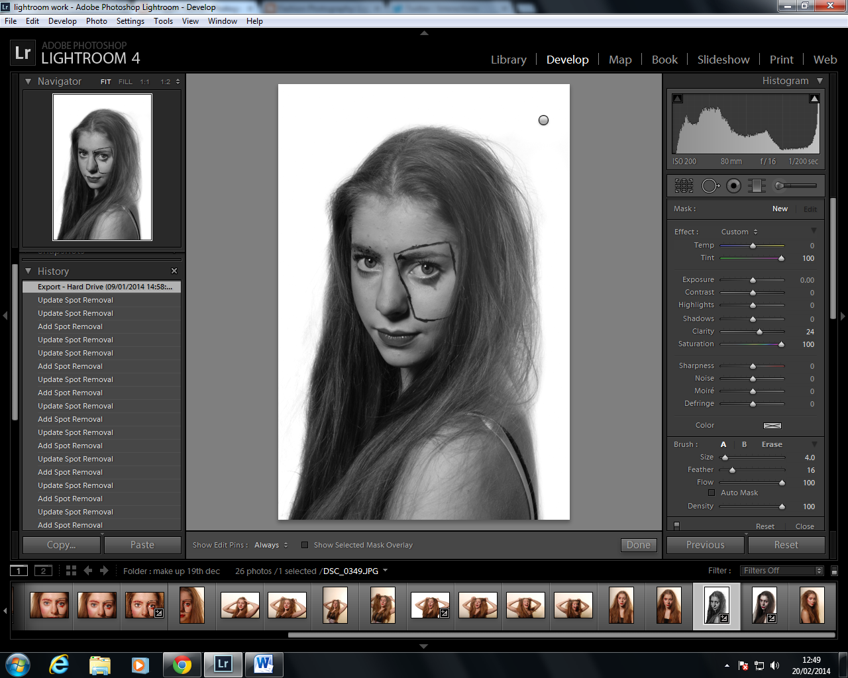Toggle the adjustment brush panel switch
Image resolution: width=848 pixels, height=678 pixels.
(676, 526)
